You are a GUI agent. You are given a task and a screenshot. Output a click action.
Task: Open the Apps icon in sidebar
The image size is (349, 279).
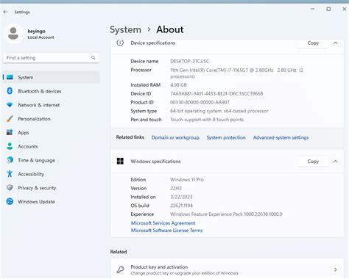click(x=10, y=132)
